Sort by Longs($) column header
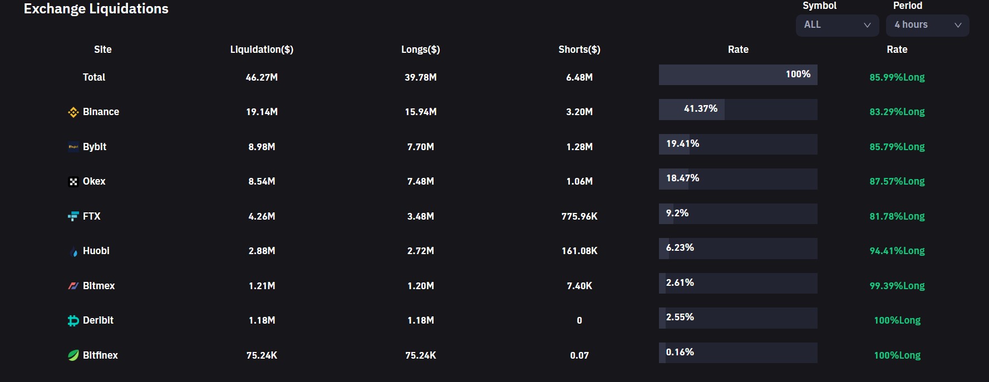The image size is (989, 382). (420, 49)
